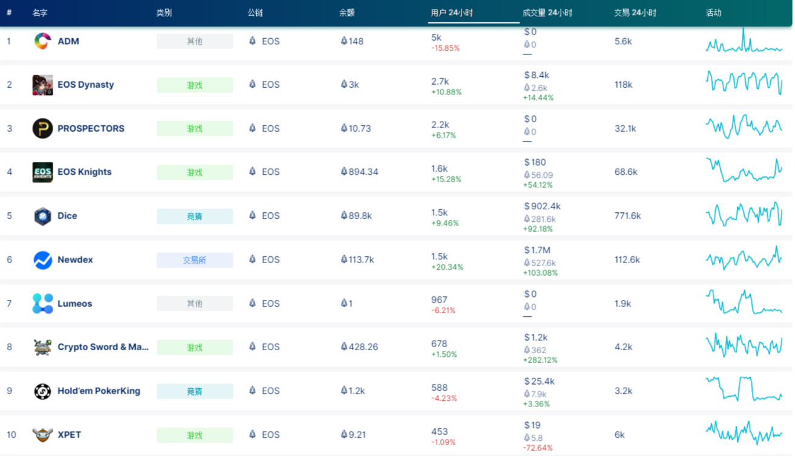Click the ADM activity sparkline chart
The height and width of the screenshot is (456, 795).
[x=744, y=40]
